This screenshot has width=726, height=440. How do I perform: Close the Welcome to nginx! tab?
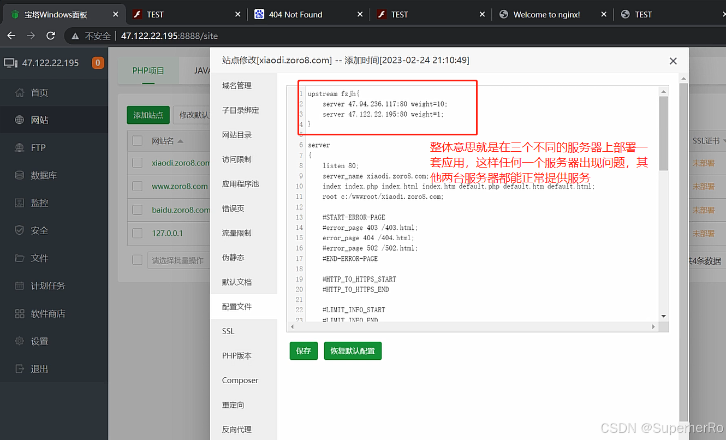604,15
